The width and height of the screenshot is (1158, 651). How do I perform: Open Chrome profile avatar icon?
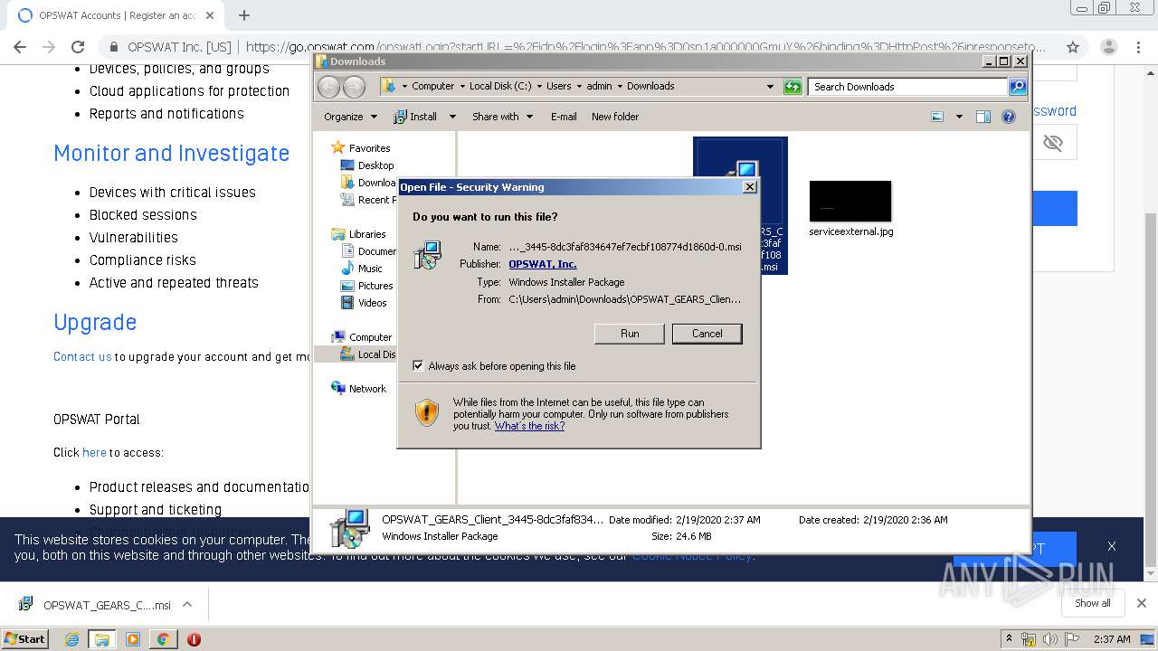click(x=1108, y=47)
